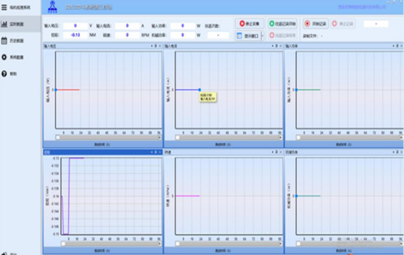Click the right arrow of the torque chart scrollbar

point(160,244)
